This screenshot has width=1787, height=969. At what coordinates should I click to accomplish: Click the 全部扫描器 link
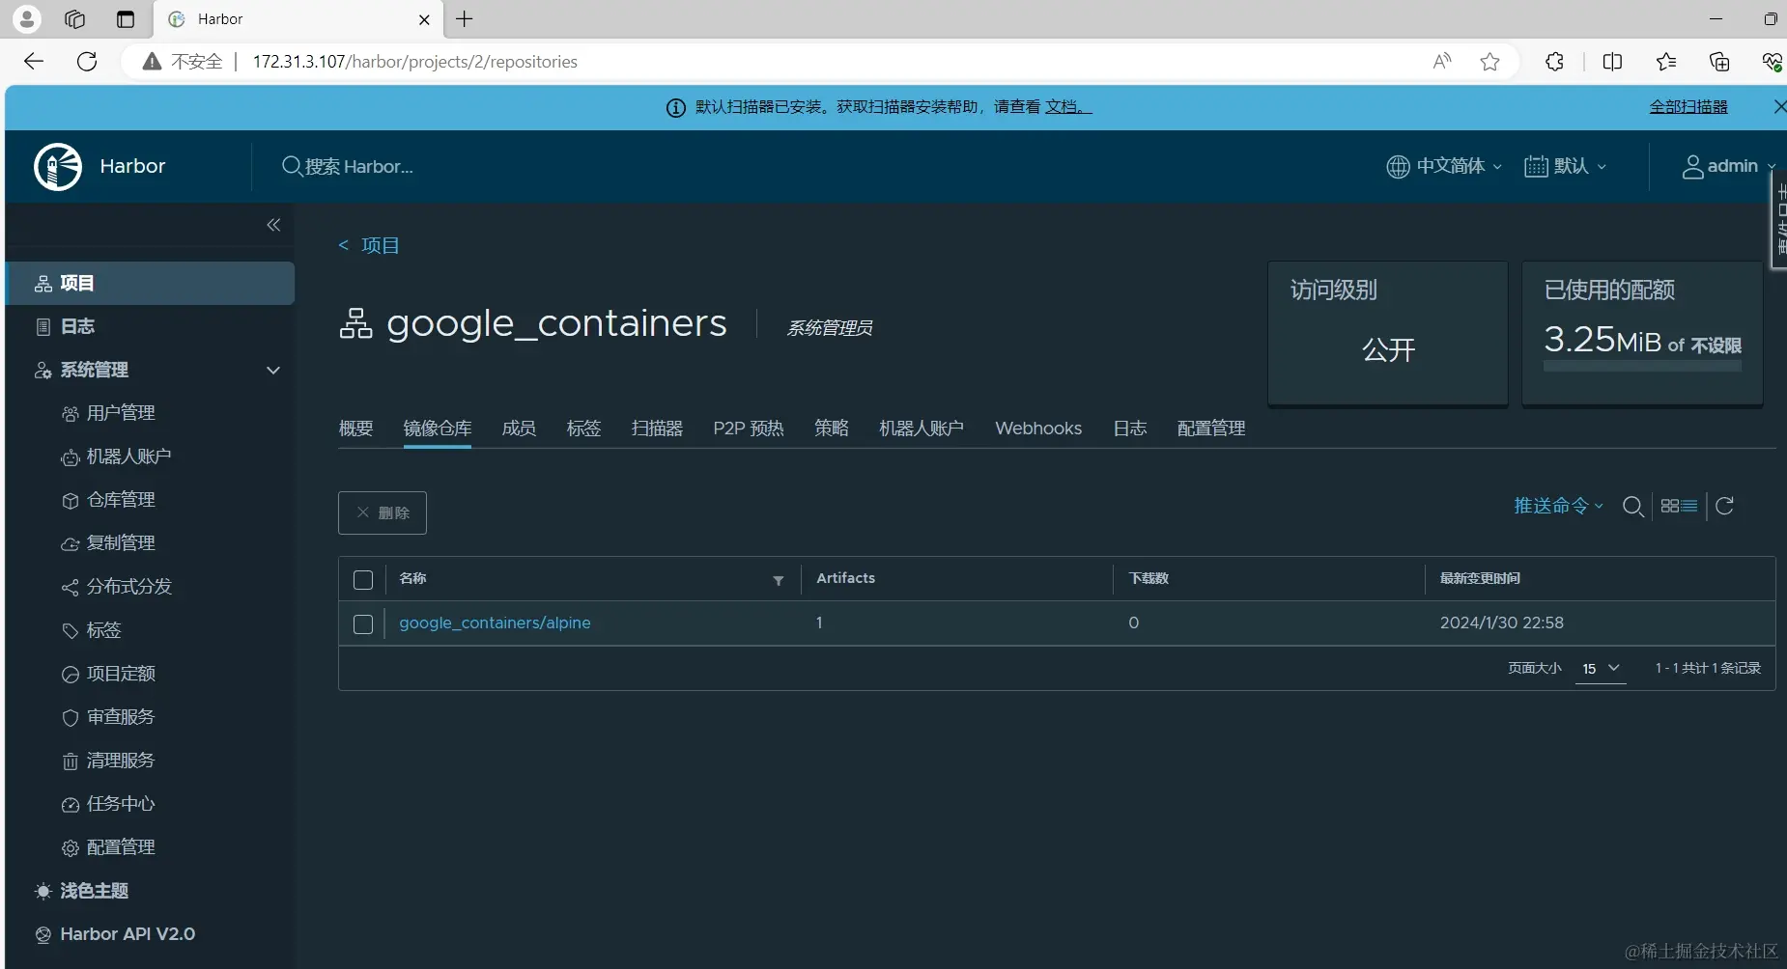coord(1688,107)
